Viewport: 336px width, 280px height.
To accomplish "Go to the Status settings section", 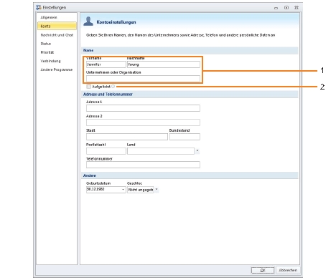I will 46,44.
